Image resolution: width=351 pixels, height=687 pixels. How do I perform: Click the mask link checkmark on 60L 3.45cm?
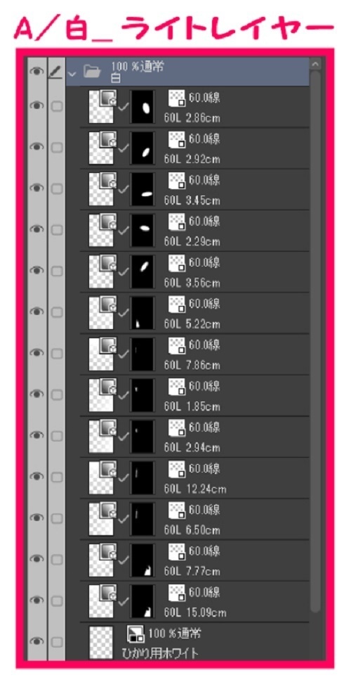124,189
